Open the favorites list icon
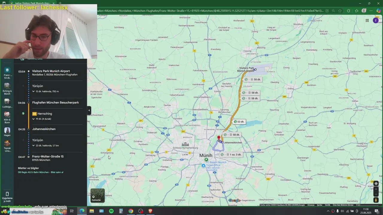Image resolution: width=383 pixels, height=215 pixels. [x=356, y=11]
